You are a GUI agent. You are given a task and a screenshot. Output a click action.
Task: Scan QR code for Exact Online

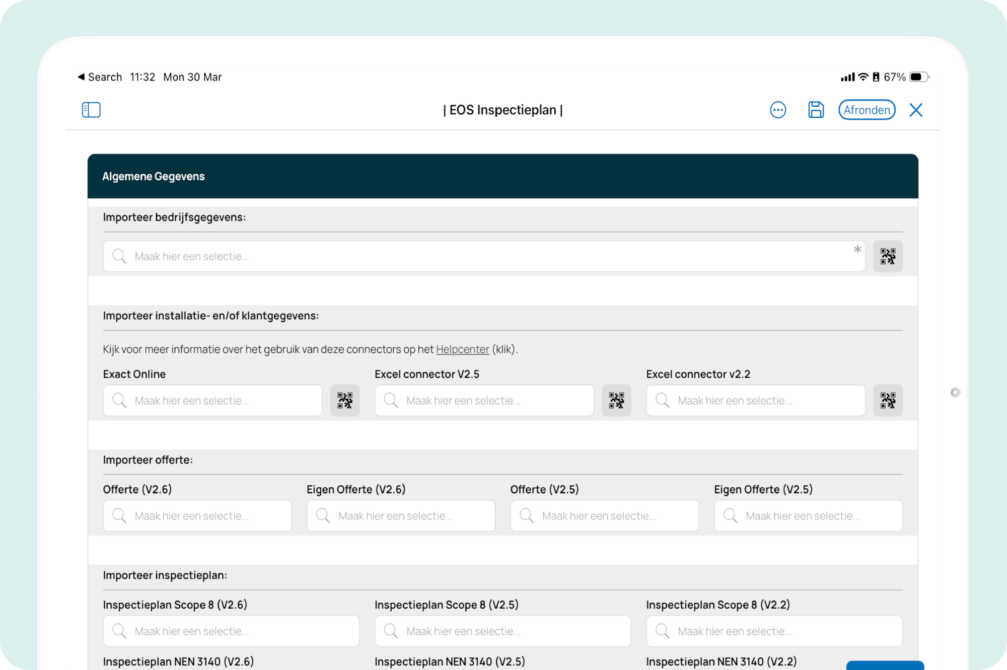[345, 401]
